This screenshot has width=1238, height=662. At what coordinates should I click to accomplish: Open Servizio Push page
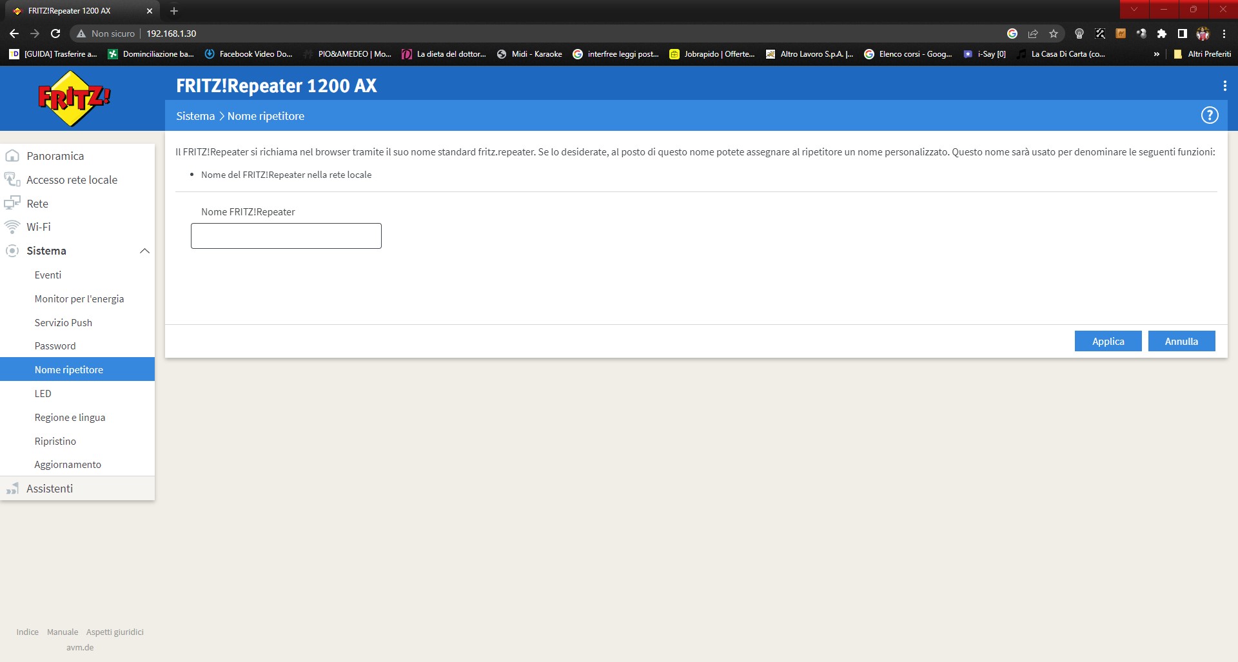pos(63,322)
